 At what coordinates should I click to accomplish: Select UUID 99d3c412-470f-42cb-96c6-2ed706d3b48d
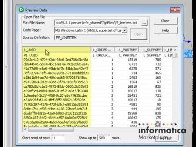point(56,60)
